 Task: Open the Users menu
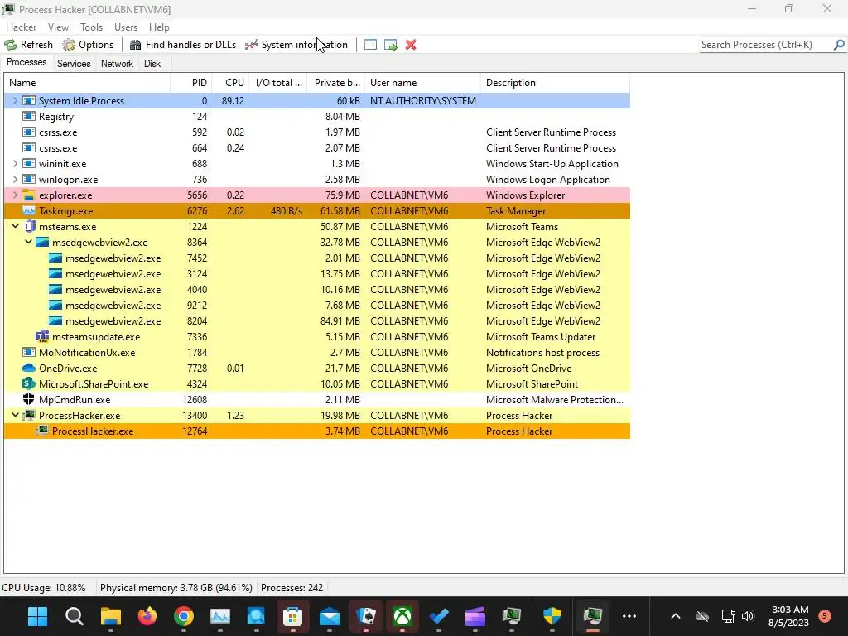126,27
